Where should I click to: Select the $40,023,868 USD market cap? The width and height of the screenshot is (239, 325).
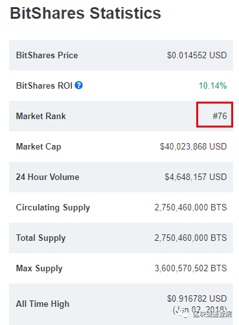coord(193,146)
